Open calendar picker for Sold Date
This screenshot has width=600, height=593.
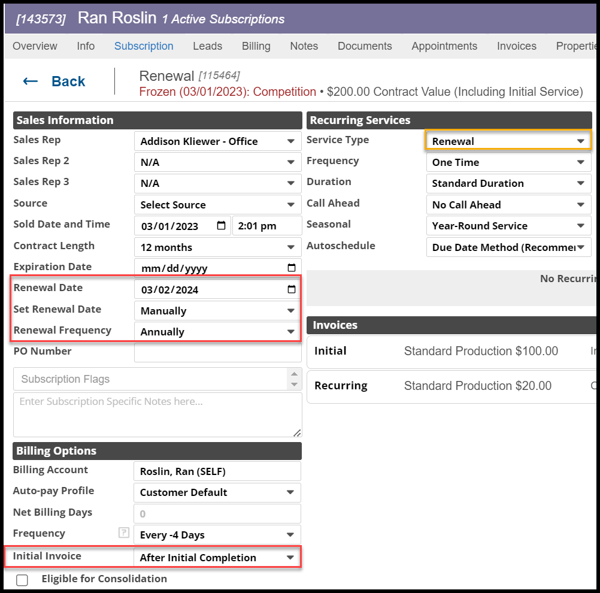click(x=221, y=226)
